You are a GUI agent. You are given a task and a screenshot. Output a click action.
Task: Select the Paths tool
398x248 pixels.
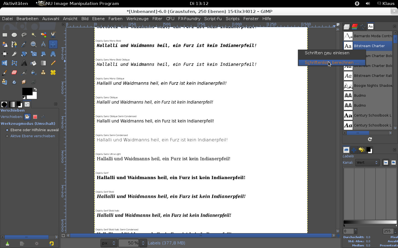[14, 44]
